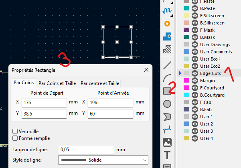Toggle visibility of B.Paste layer
Image resolution: width=241 pixels, height=168 pixels.
click(195, 8)
